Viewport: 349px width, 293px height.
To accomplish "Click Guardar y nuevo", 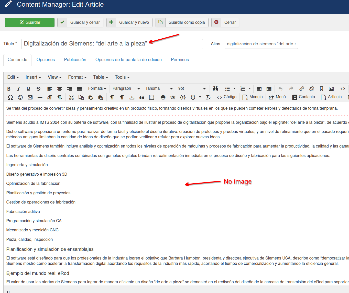I will pos(129,22).
